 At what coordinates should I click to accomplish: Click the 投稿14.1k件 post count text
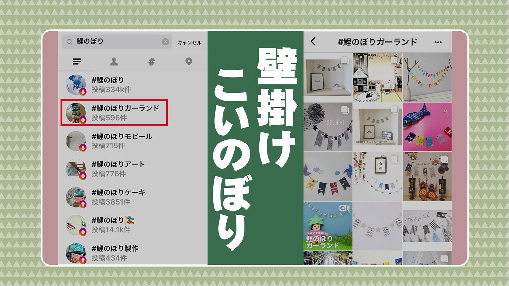[111, 230]
